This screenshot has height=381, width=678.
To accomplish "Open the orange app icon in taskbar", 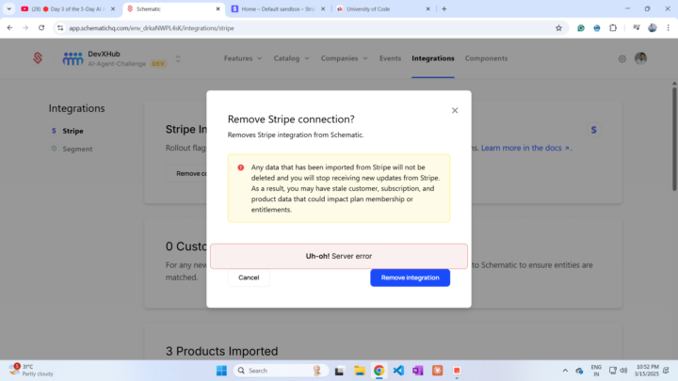I will 437,371.
